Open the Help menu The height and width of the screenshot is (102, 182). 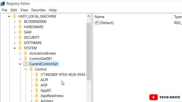click(x=53, y=10)
